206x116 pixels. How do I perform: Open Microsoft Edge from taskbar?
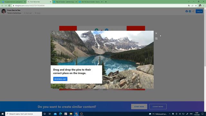click(61, 114)
